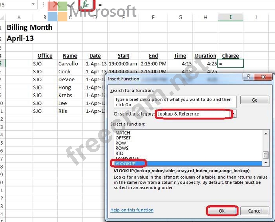Open the category dropdown Lookup & Reference
Screen dimensions: 275x222
(x=234, y=114)
